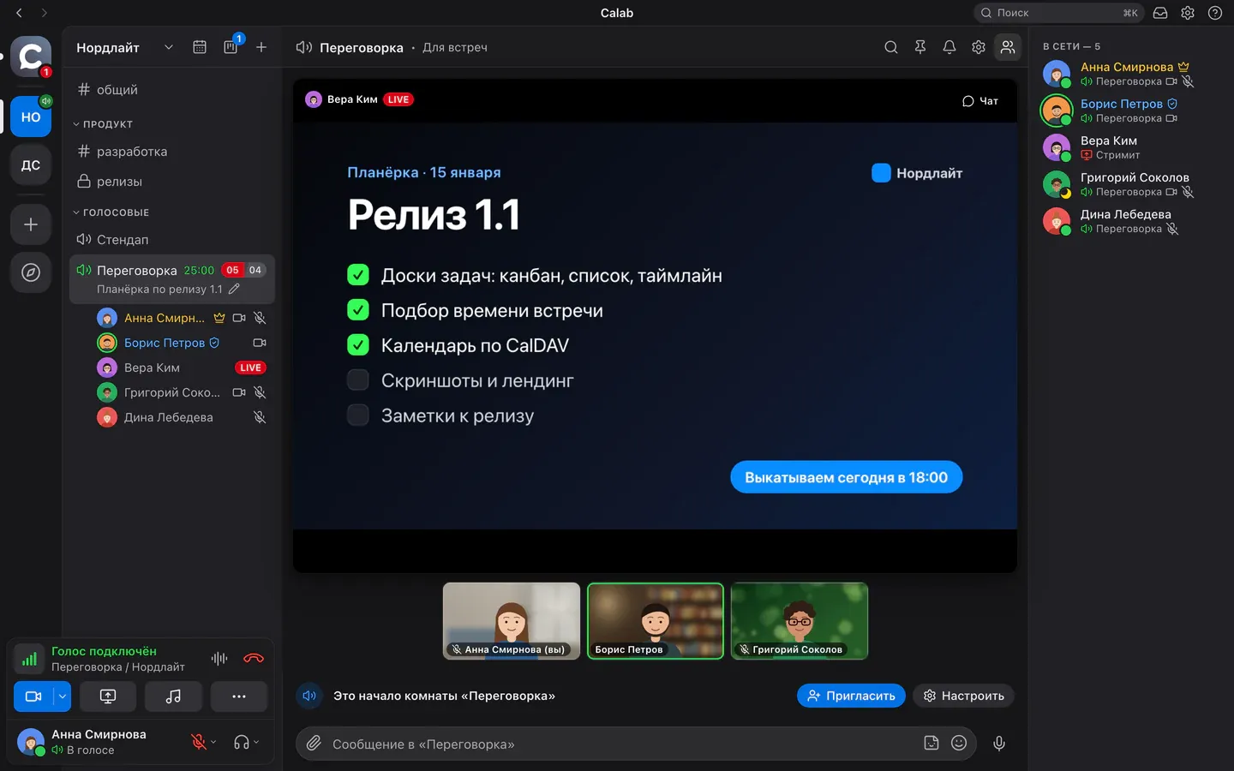Open the task boards icon with badge
Viewport: 1234px width, 771px height.
pyautogui.click(x=231, y=47)
